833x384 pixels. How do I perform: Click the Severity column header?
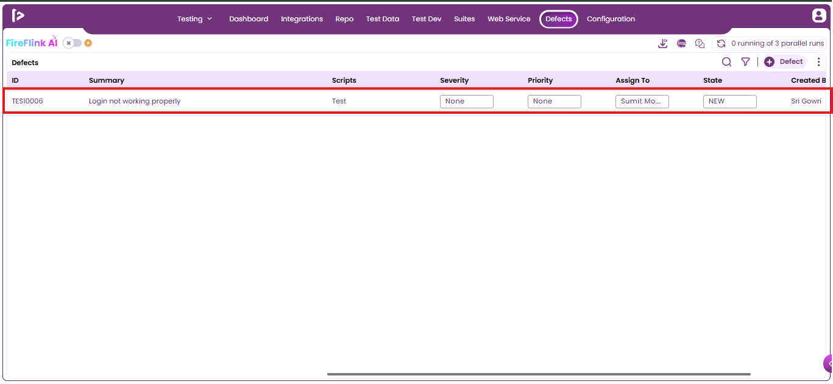point(455,80)
